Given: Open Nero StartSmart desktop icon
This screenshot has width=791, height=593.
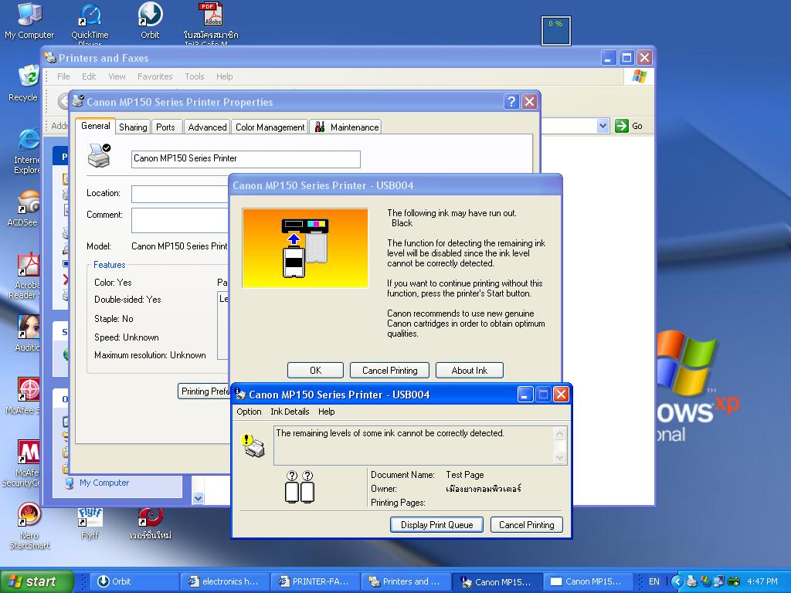Looking at the screenshot, I should [x=29, y=526].
